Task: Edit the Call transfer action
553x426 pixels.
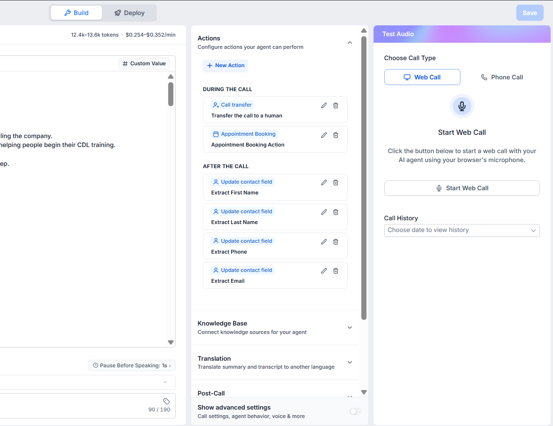Action: click(x=324, y=105)
